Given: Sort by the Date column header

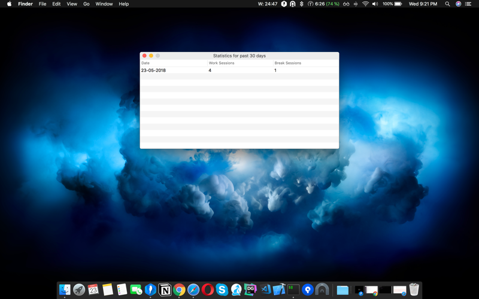Looking at the screenshot, I should tap(174, 63).
